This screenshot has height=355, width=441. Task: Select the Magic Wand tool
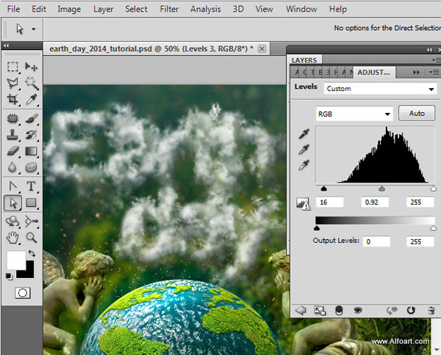click(31, 83)
